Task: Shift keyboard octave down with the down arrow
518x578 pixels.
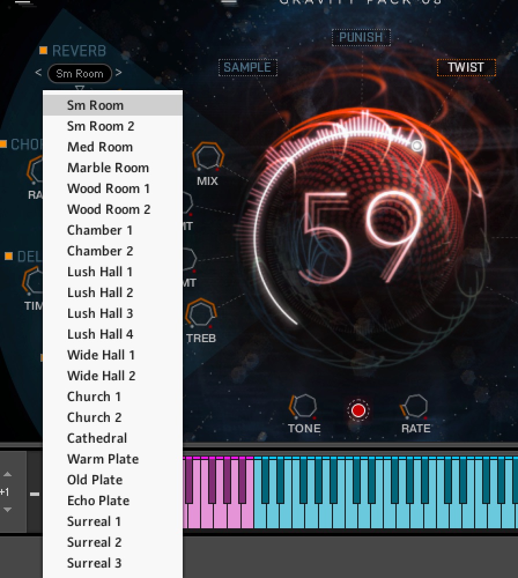Action: click(7, 509)
